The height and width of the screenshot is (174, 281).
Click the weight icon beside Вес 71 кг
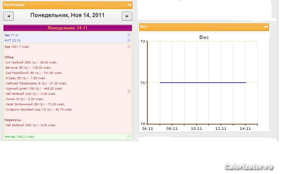128,35
